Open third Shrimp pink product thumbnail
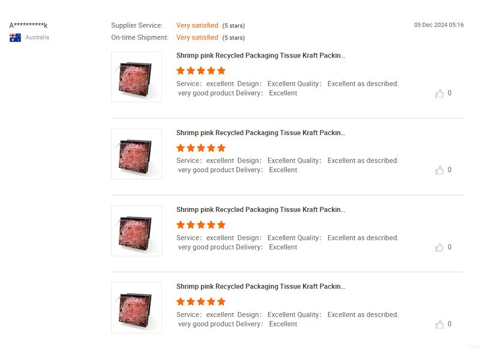This screenshot has width=480, height=360. (x=137, y=230)
